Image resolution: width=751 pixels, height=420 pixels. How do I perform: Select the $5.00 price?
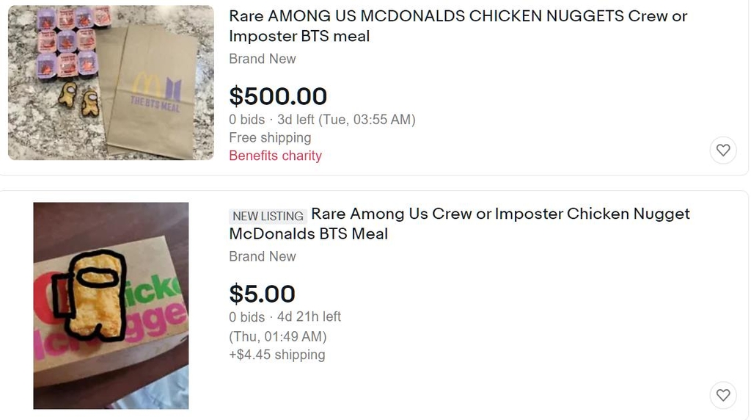[263, 294]
